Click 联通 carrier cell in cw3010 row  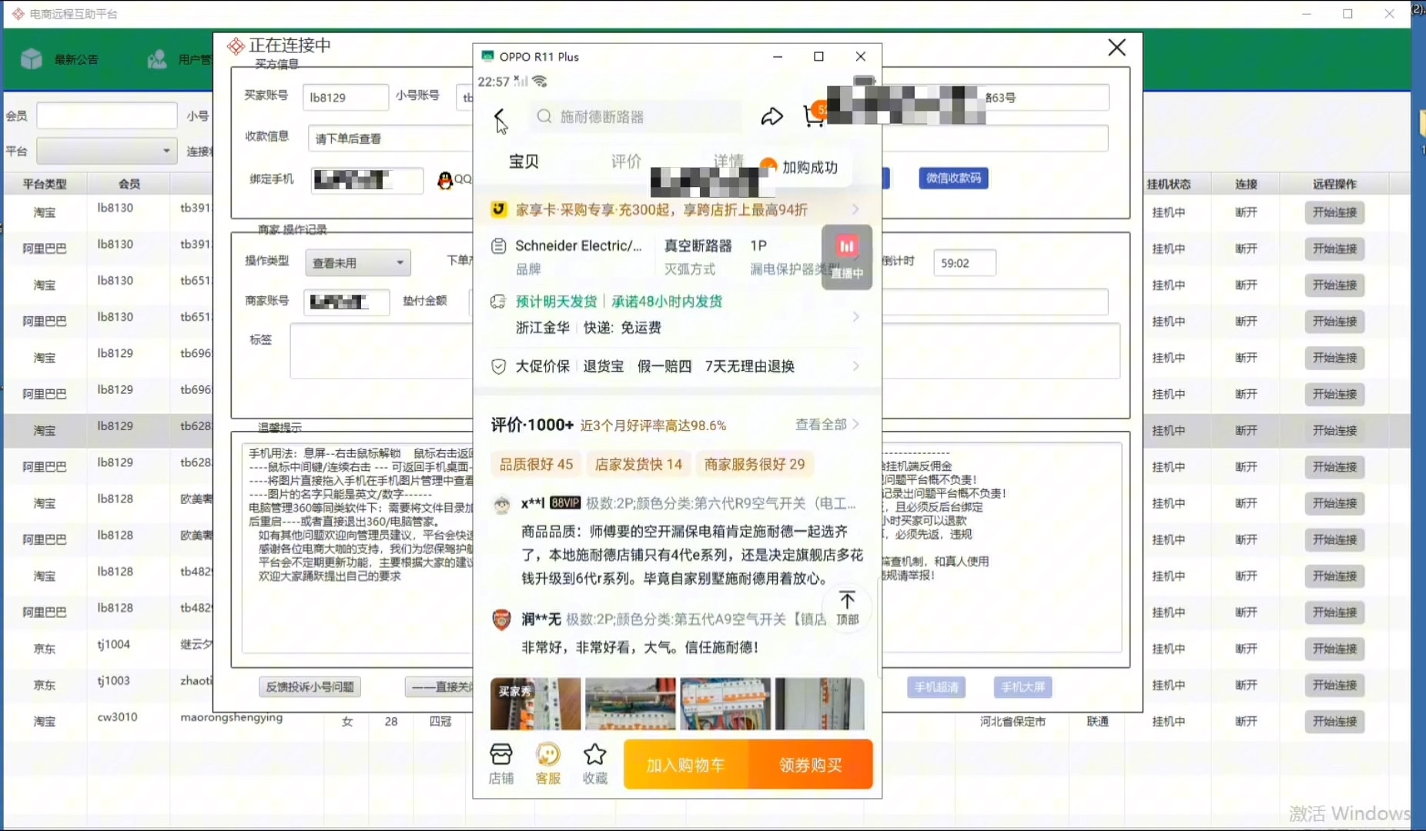tap(1098, 722)
